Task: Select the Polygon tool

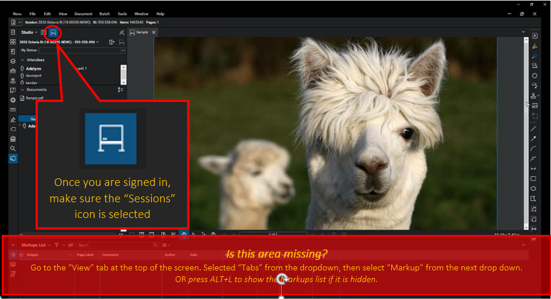Action: pyautogui.click(x=534, y=199)
